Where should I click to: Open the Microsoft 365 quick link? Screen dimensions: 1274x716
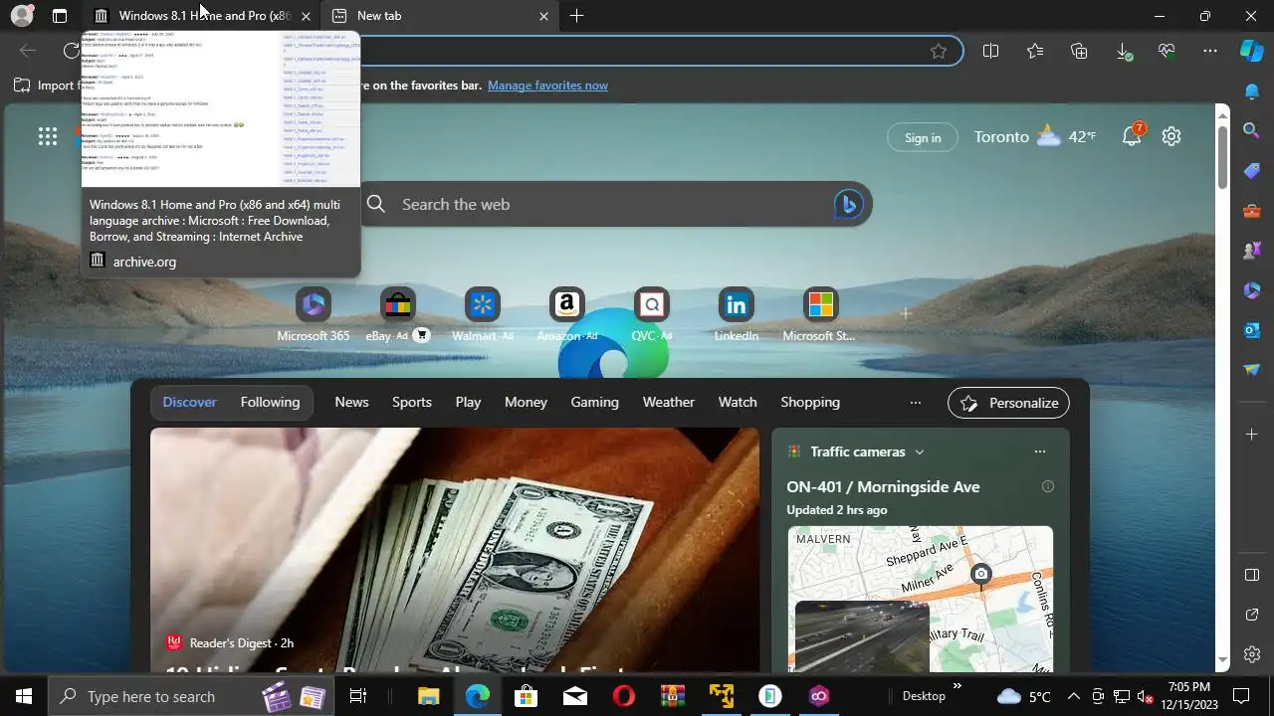[313, 315]
